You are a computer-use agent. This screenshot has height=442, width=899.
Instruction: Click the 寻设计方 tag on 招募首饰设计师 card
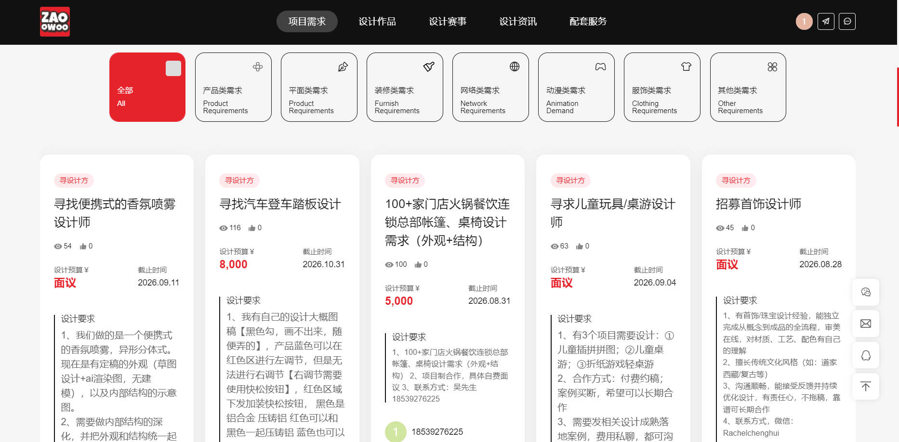point(736,181)
